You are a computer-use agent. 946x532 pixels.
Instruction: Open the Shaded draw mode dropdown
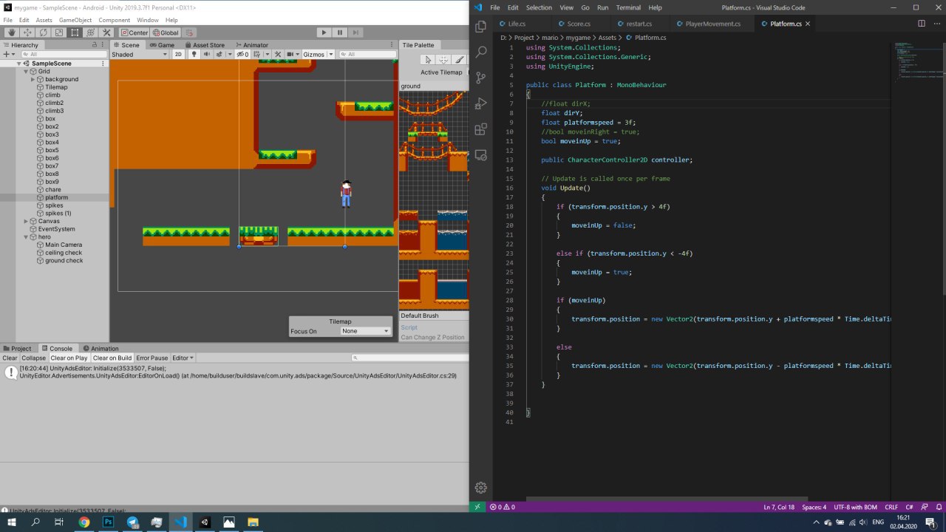point(140,54)
